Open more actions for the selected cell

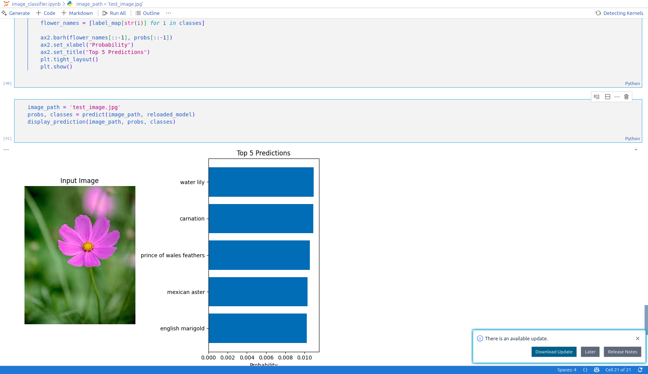(x=617, y=96)
